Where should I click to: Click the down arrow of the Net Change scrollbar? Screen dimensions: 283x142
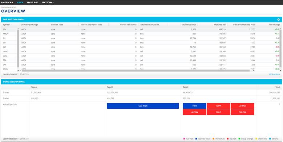280,70
